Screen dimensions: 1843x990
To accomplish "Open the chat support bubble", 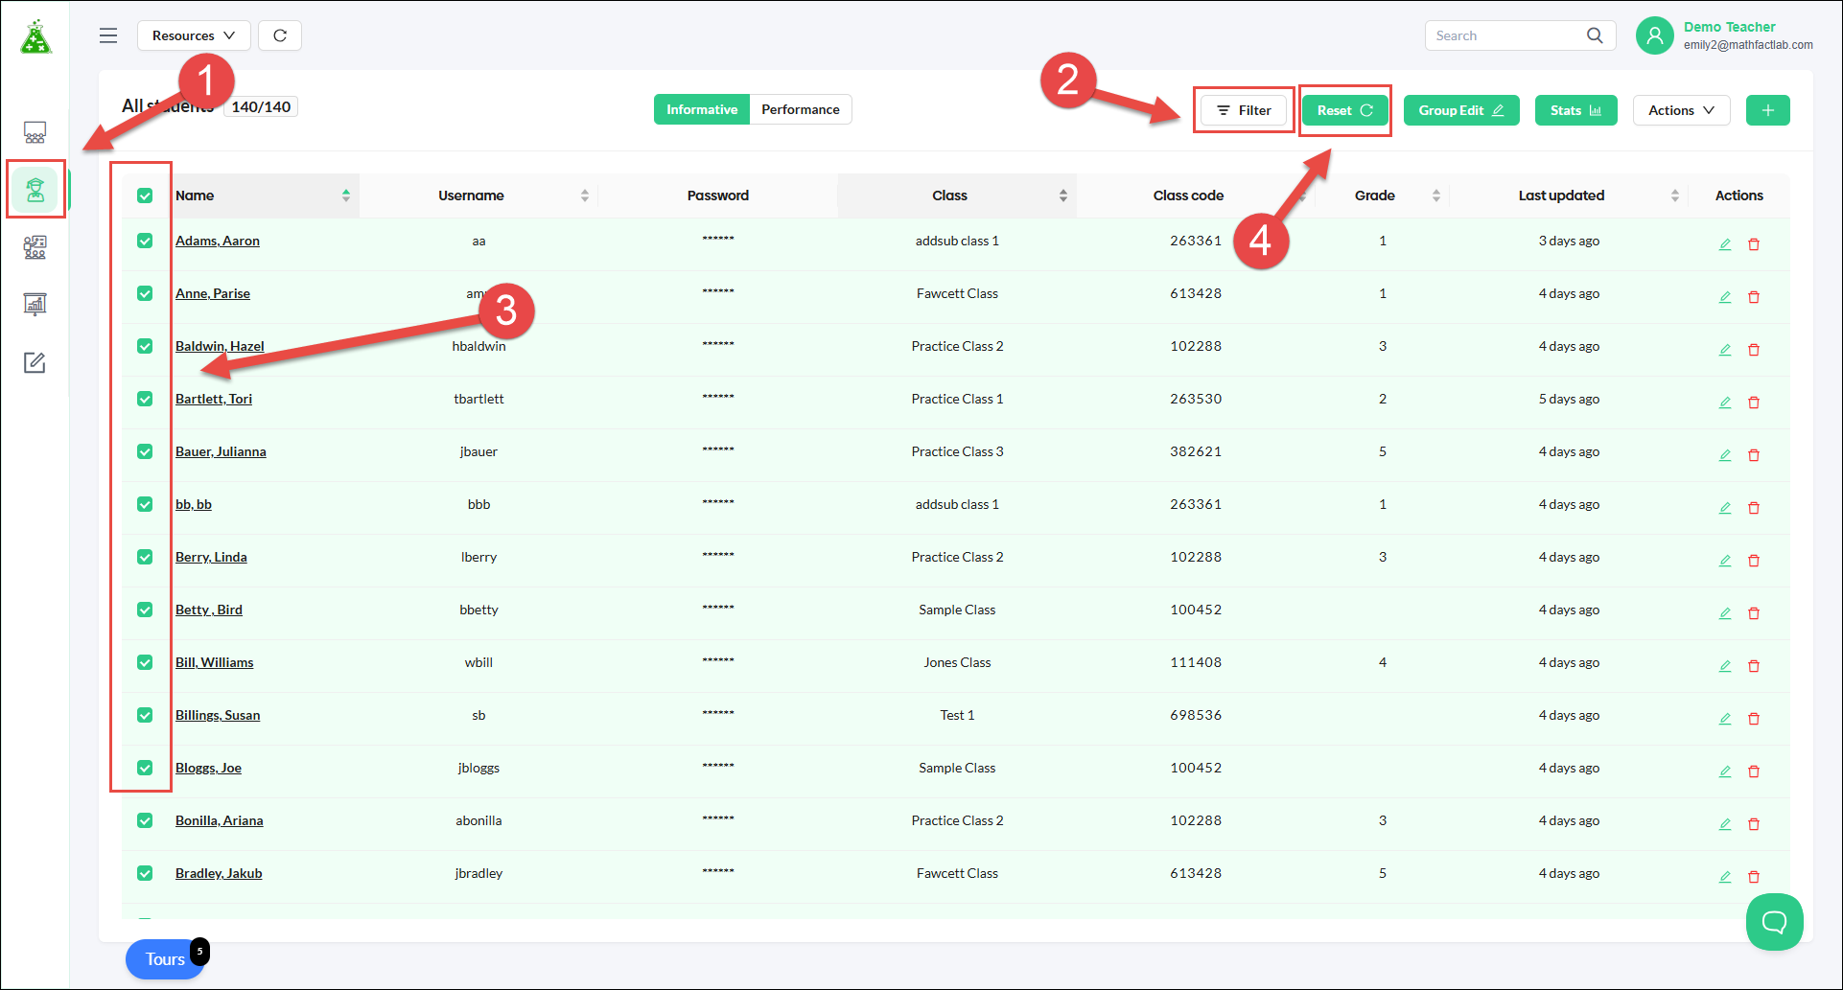I will point(1775,922).
